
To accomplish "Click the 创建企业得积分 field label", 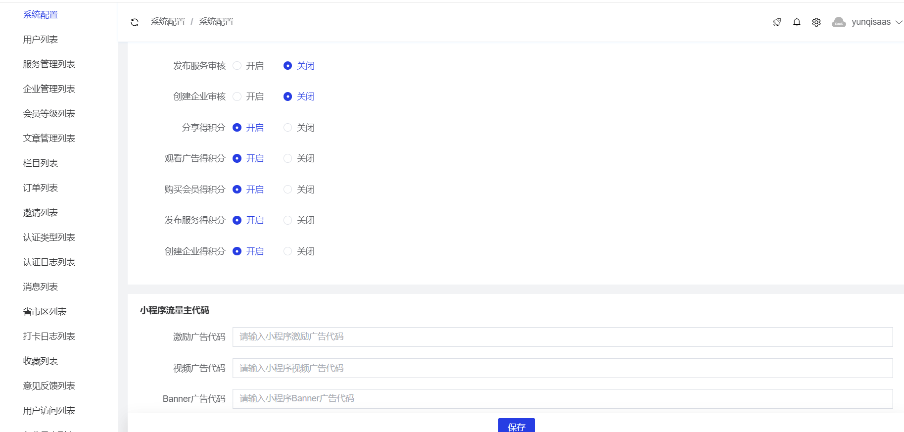I will pos(195,251).
